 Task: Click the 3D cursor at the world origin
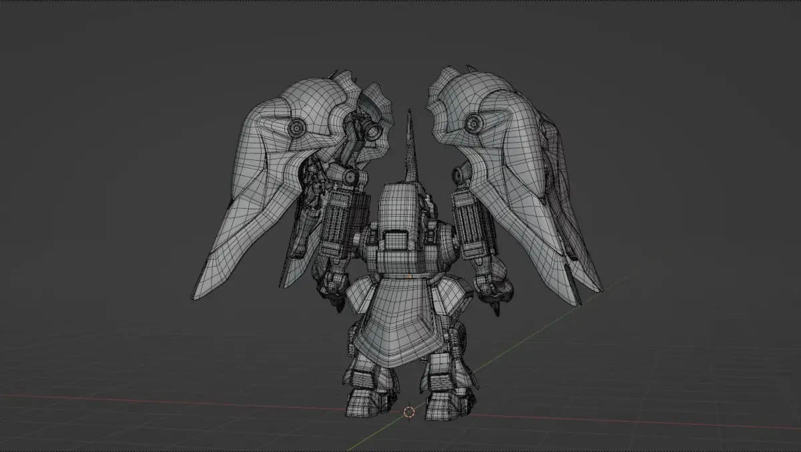(409, 413)
